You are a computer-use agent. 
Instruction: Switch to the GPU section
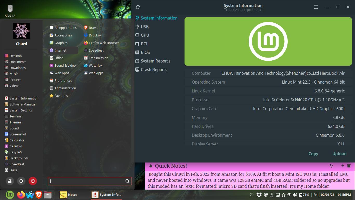point(145,35)
